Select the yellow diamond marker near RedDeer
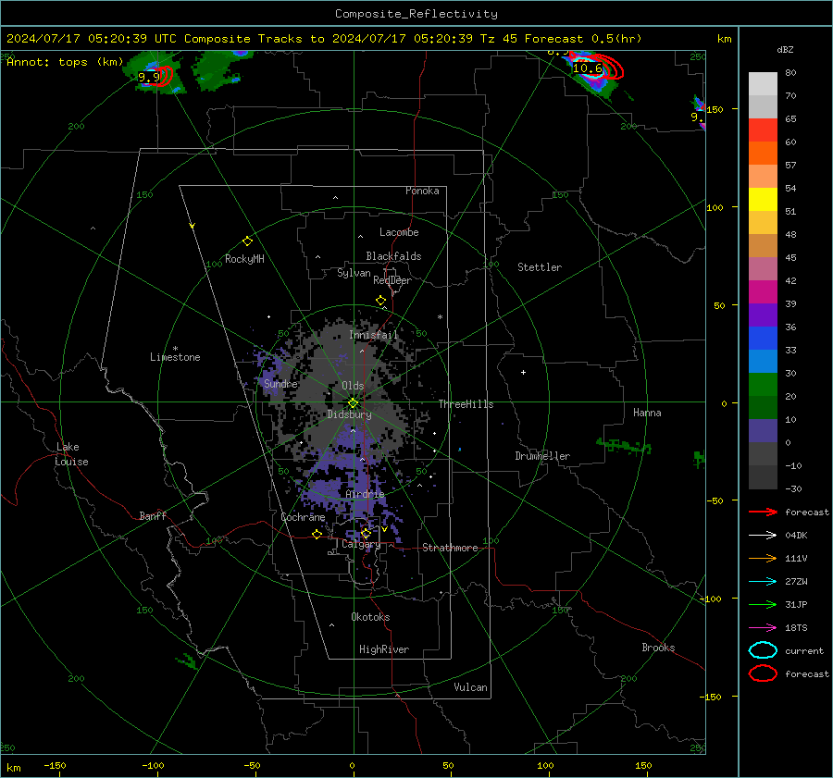Viewport: 833px width, 778px height. pyautogui.click(x=380, y=301)
